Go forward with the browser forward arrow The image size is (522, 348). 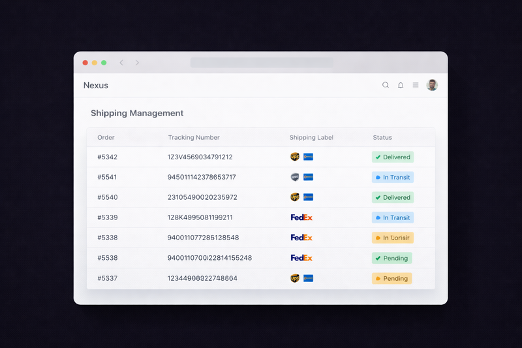click(x=137, y=63)
